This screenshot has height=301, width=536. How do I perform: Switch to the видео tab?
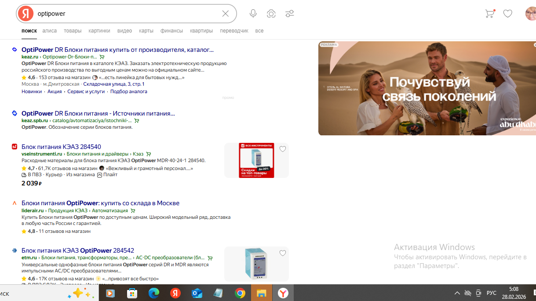(125, 31)
